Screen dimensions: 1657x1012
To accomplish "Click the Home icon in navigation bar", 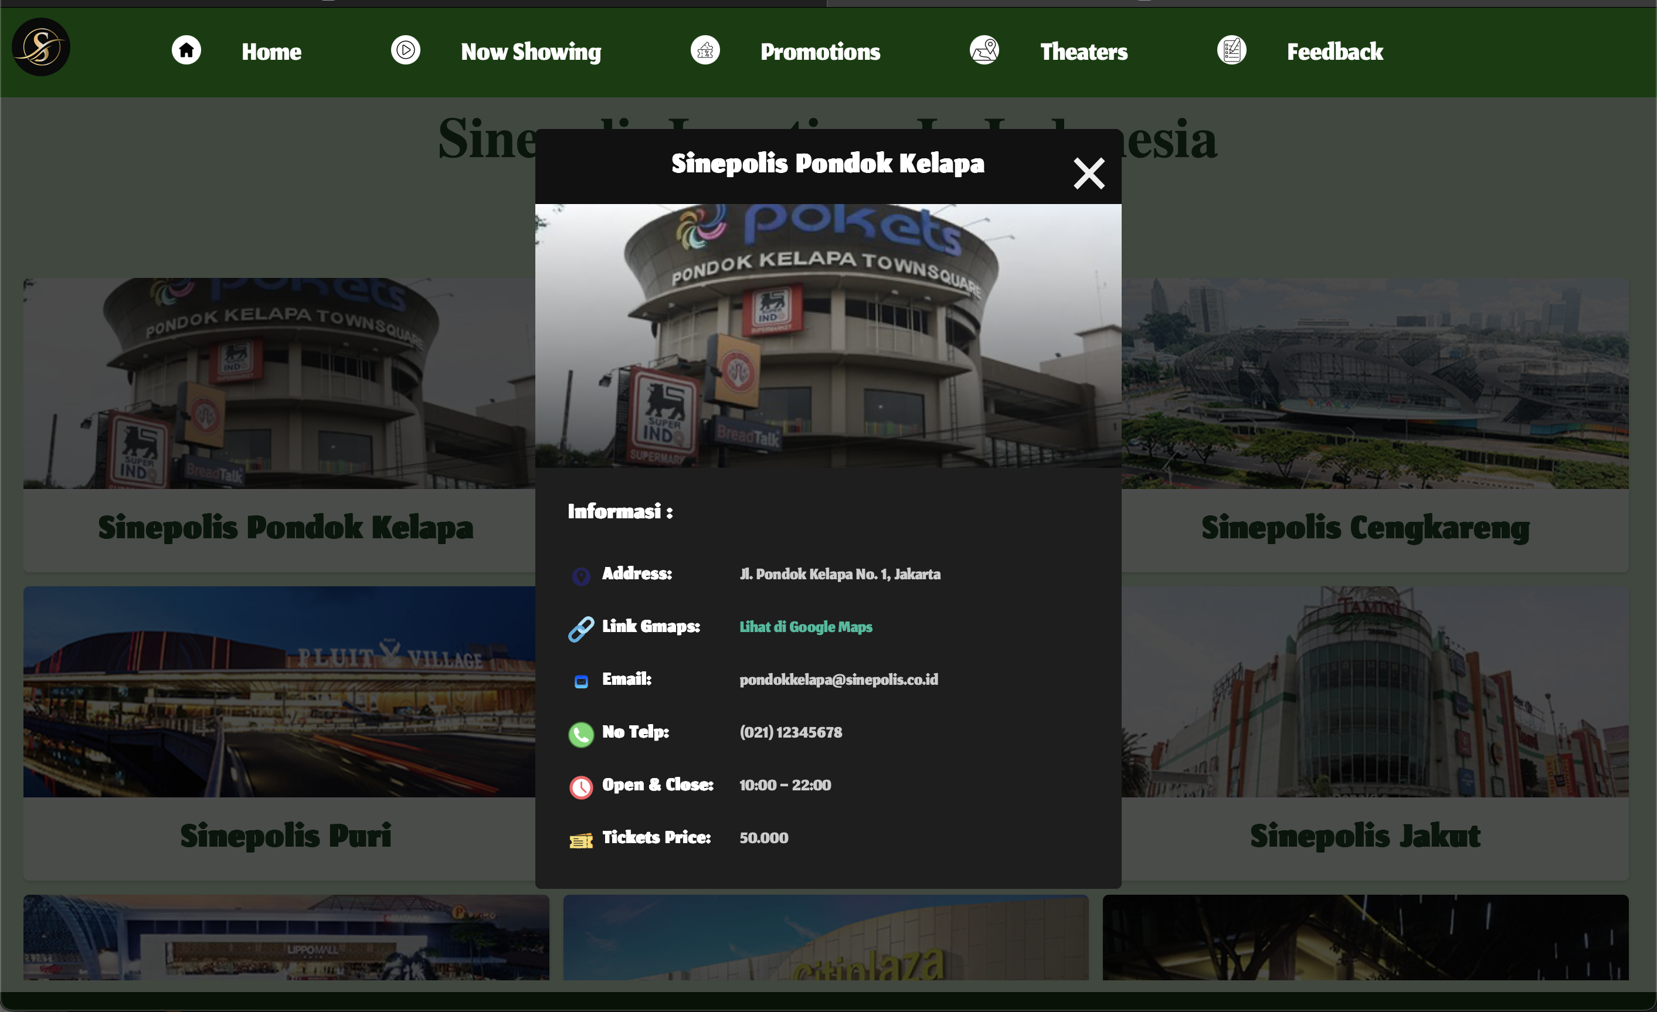I will coord(186,50).
